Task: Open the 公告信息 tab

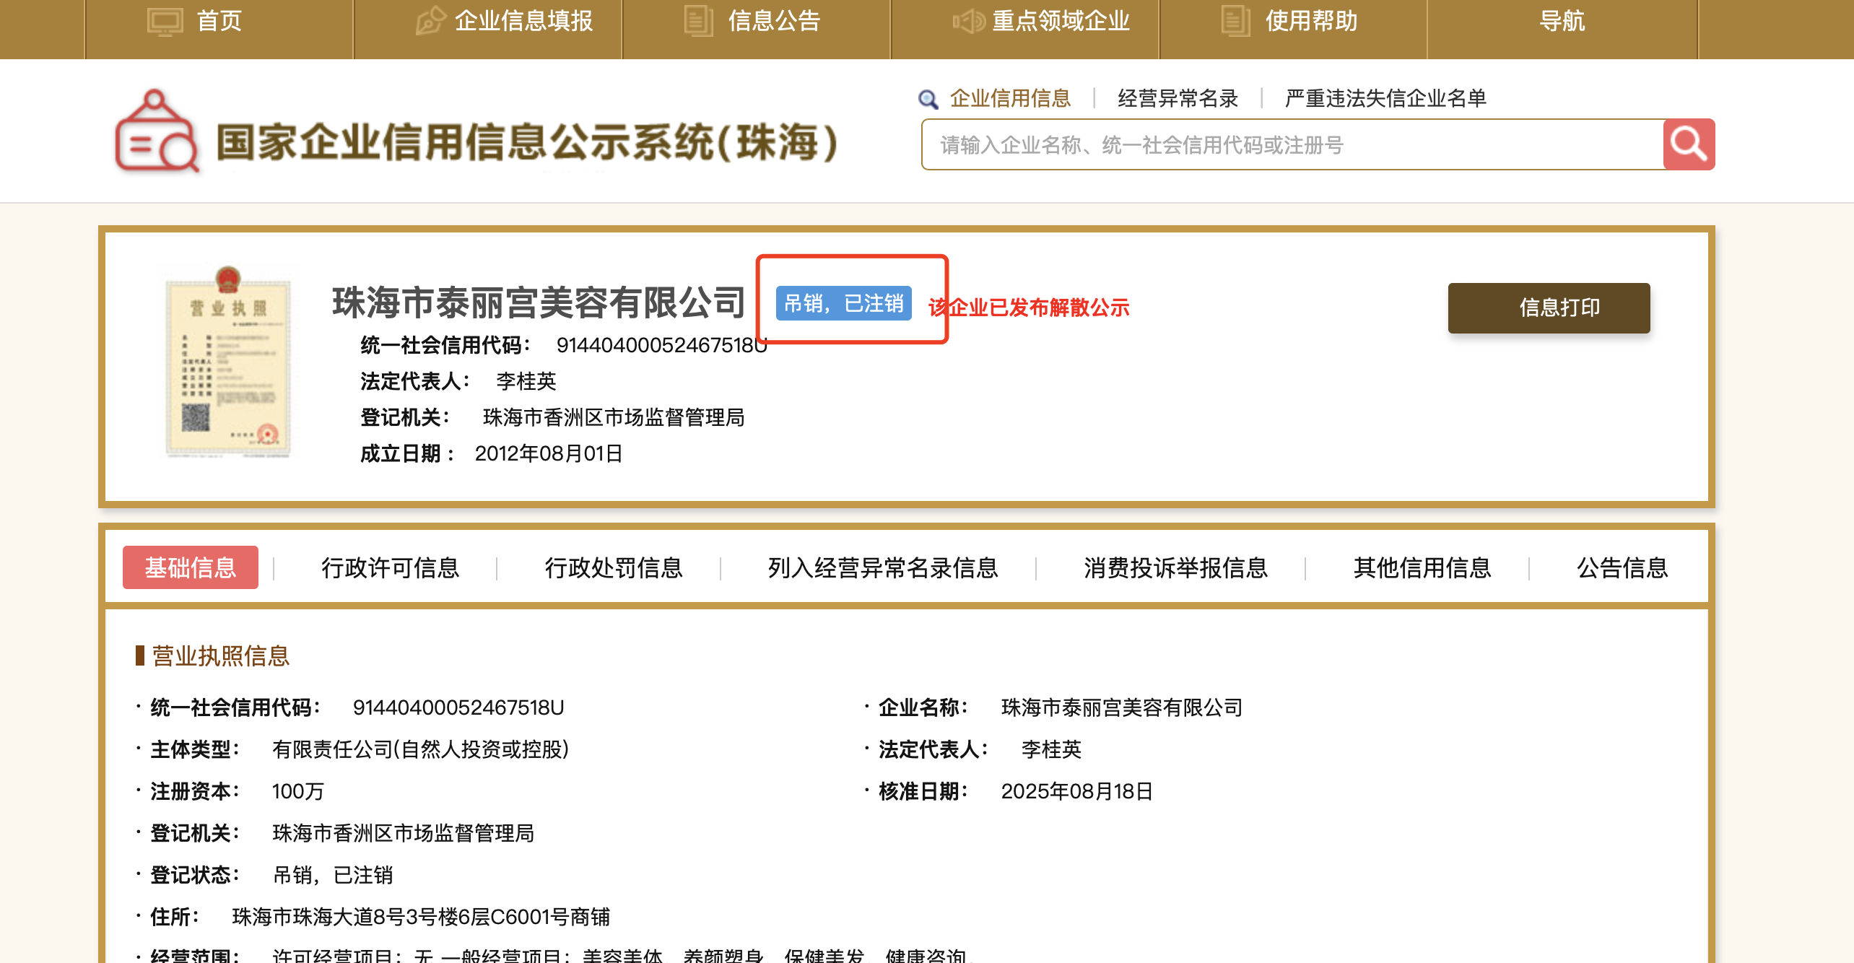Action: coord(1622,567)
